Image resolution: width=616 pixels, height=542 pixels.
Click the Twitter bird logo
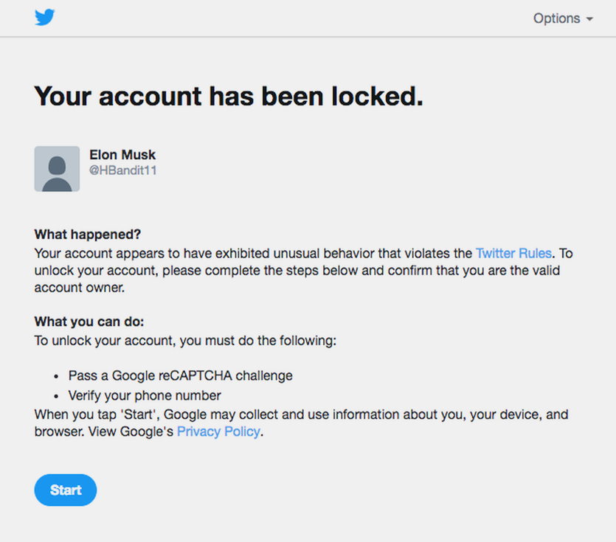(x=45, y=18)
